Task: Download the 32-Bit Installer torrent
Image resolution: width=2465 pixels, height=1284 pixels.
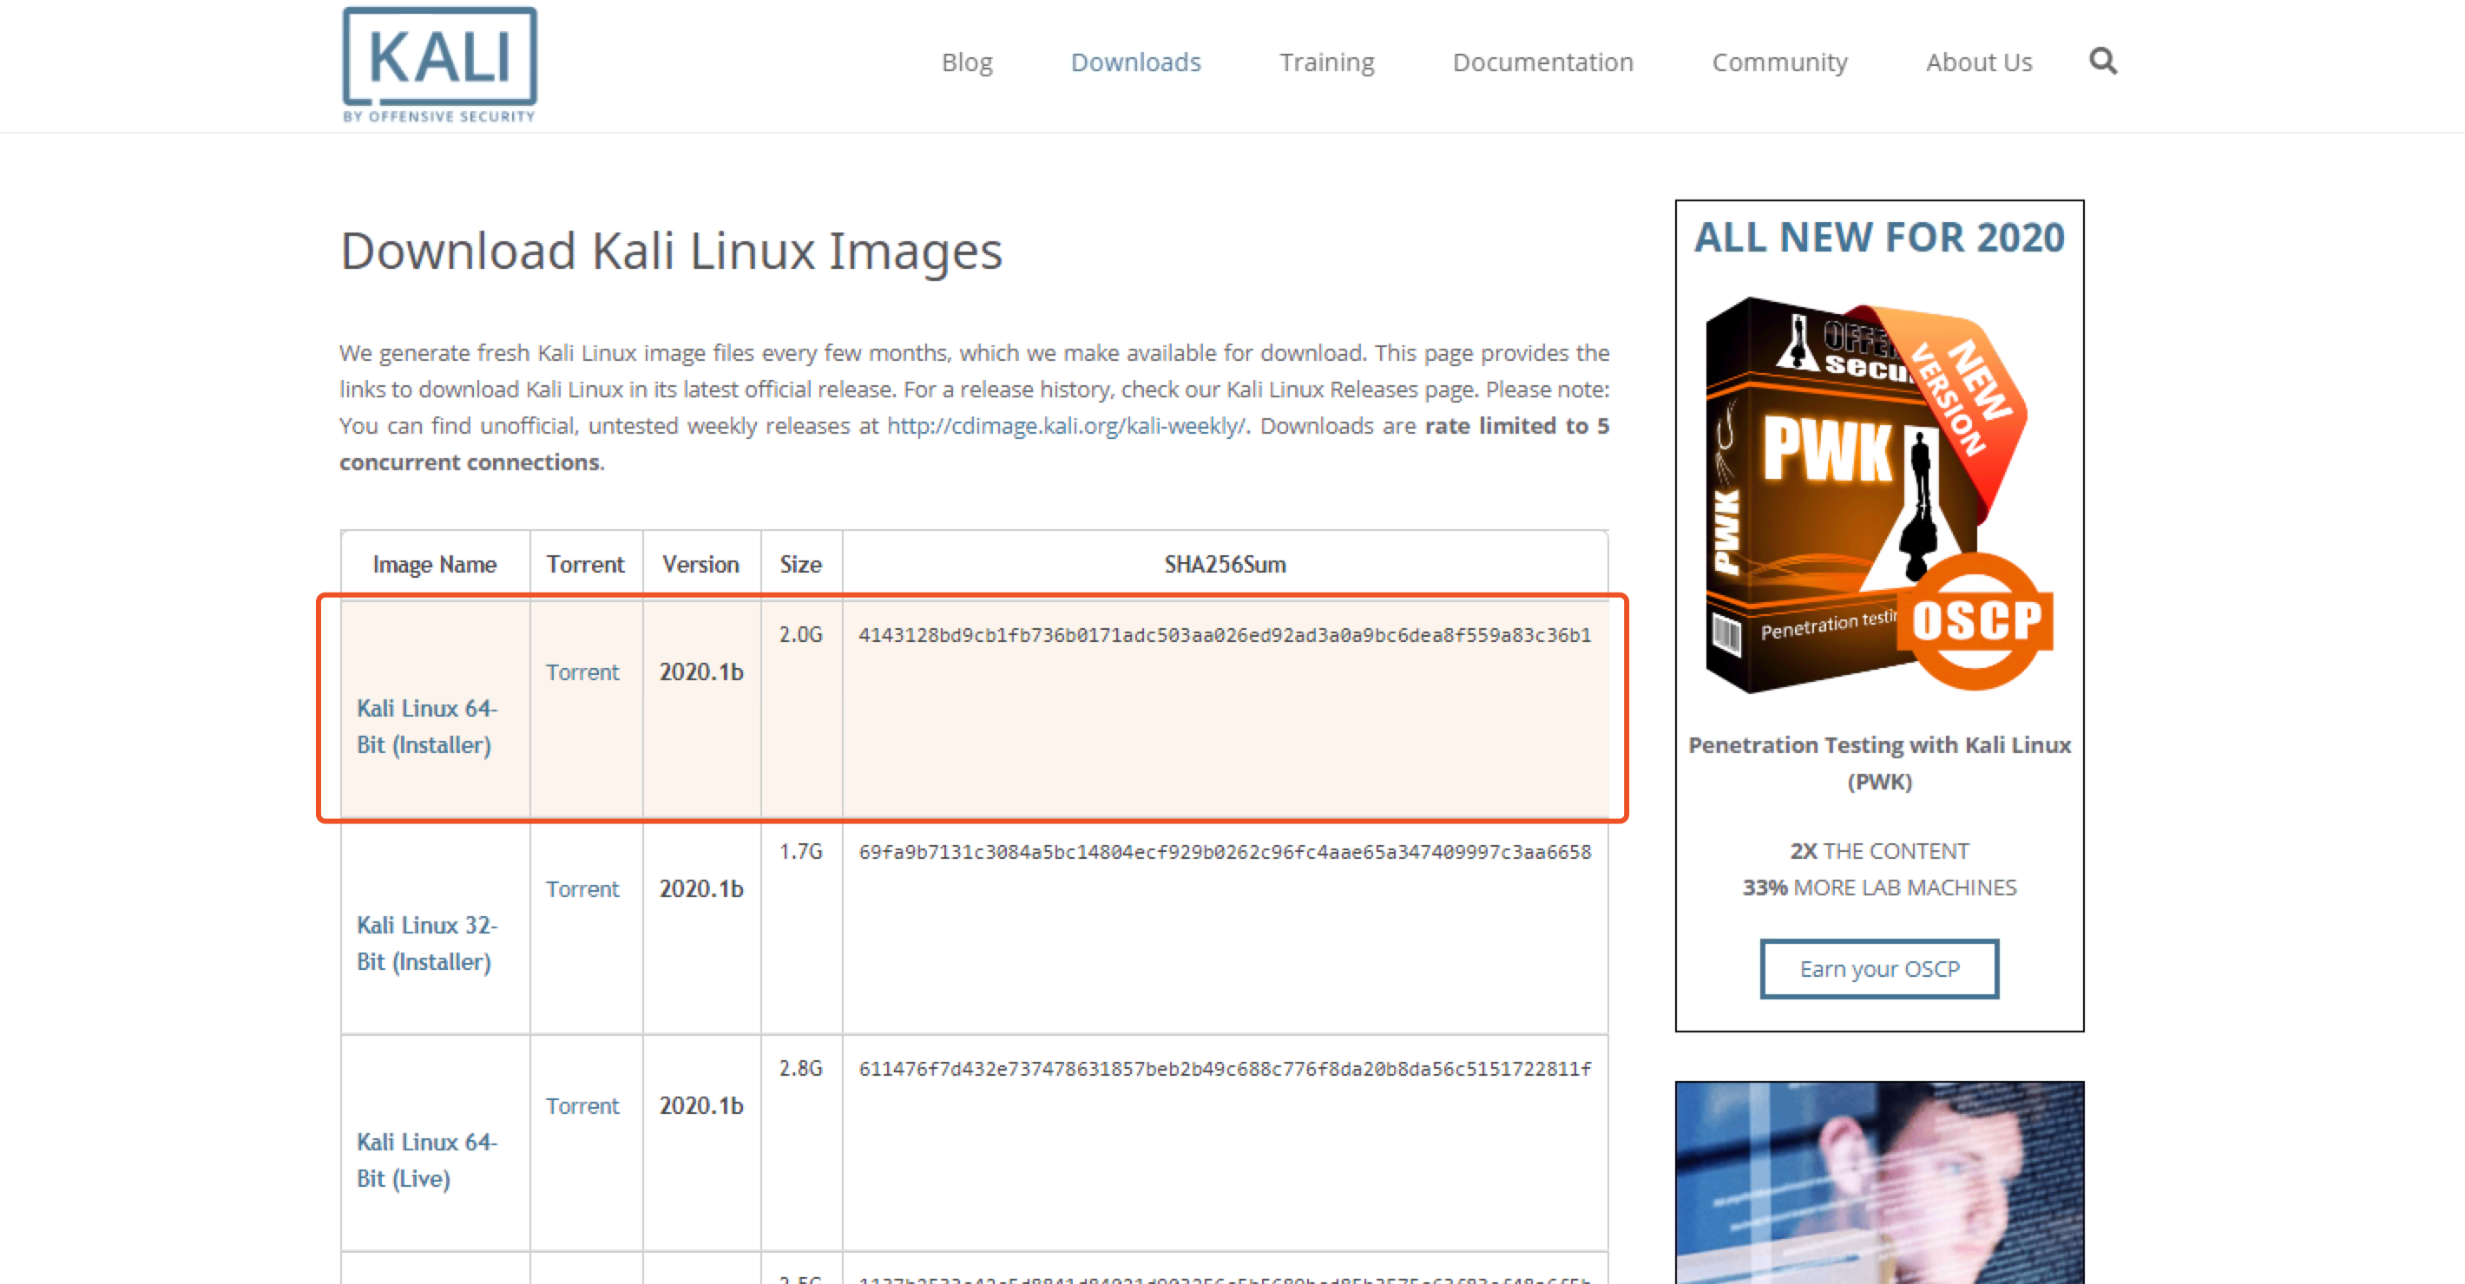Action: pyautogui.click(x=582, y=889)
